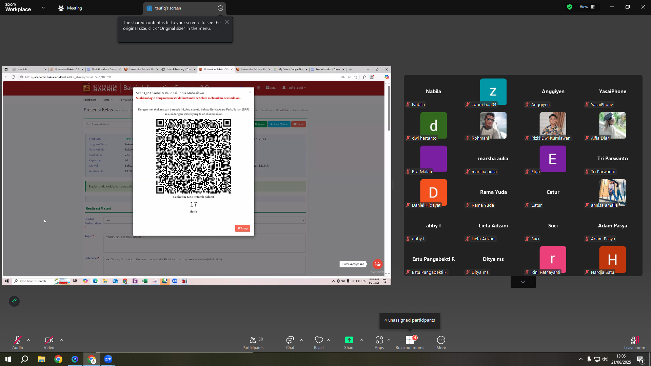Image resolution: width=651 pixels, height=366 pixels.
Task: Click the Show QR Code button
Action: 279,124
